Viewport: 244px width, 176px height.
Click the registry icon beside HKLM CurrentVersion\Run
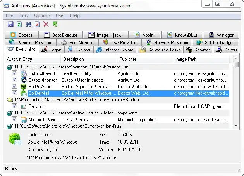coord(10,67)
